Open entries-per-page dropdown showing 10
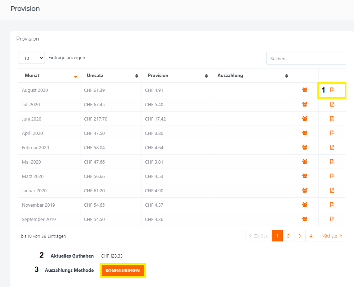354x287 pixels. (x=31, y=58)
